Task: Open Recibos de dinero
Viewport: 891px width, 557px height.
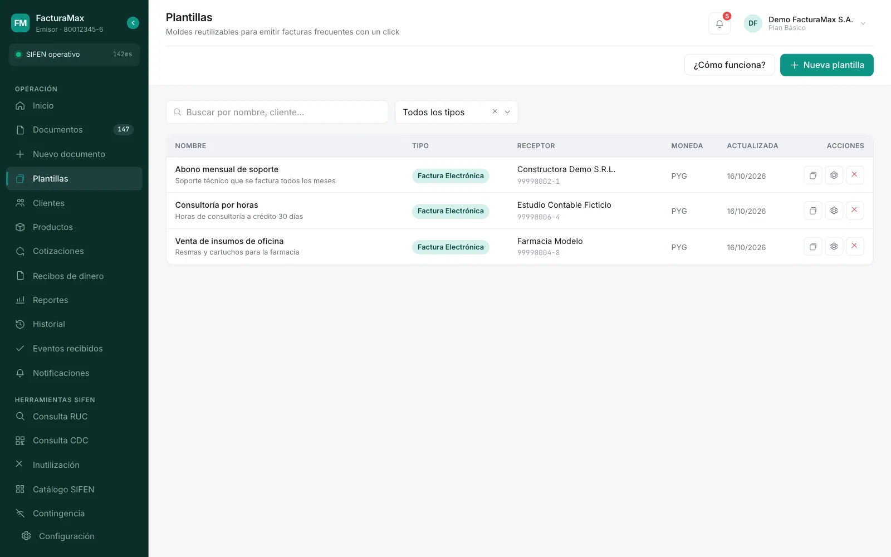Action: tap(74, 276)
